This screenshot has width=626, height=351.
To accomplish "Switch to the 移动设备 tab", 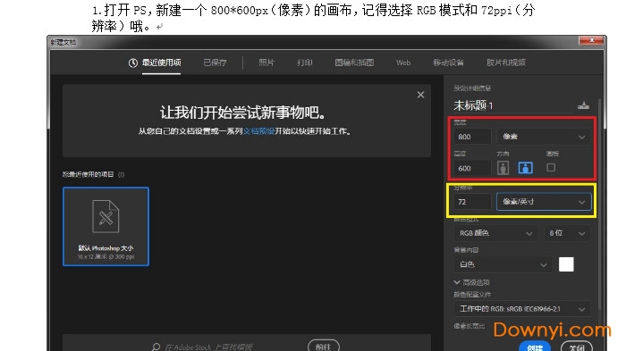I will [448, 63].
